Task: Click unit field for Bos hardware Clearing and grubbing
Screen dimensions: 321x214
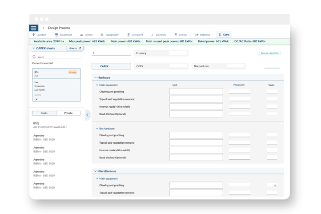Action: click(x=196, y=135)
